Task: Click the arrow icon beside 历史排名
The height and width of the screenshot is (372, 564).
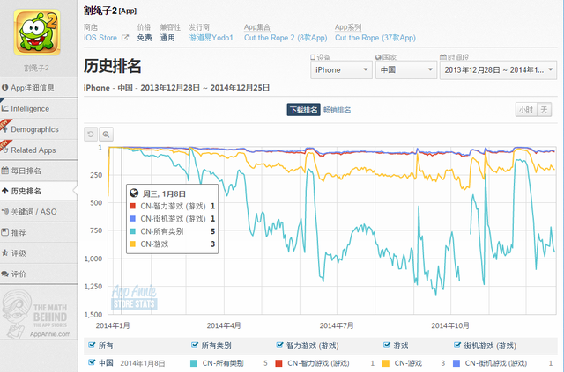Action: pyautogui.click(x=4, y=191)
